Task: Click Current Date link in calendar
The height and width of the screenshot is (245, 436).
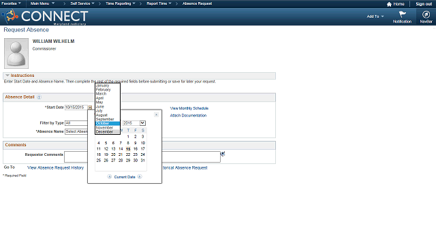Action: click(x=125, y=177)
